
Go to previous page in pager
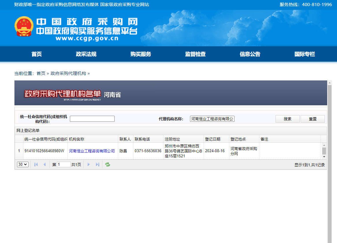[44, 164]
